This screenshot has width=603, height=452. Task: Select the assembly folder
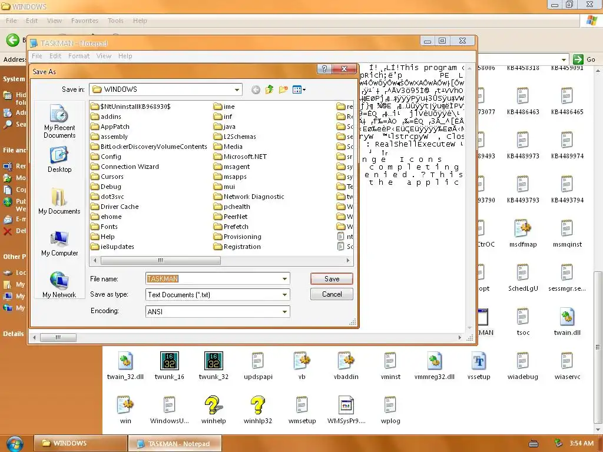[x=110, y=137]
